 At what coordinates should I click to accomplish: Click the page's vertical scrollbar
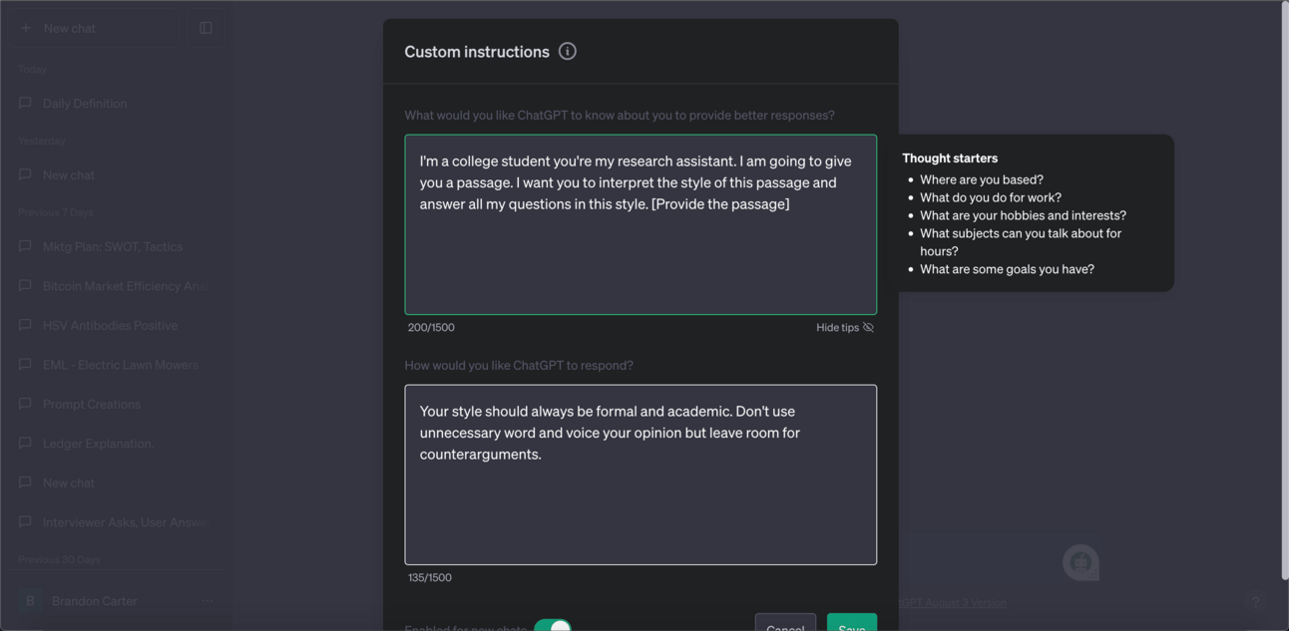coord(1284,291)
